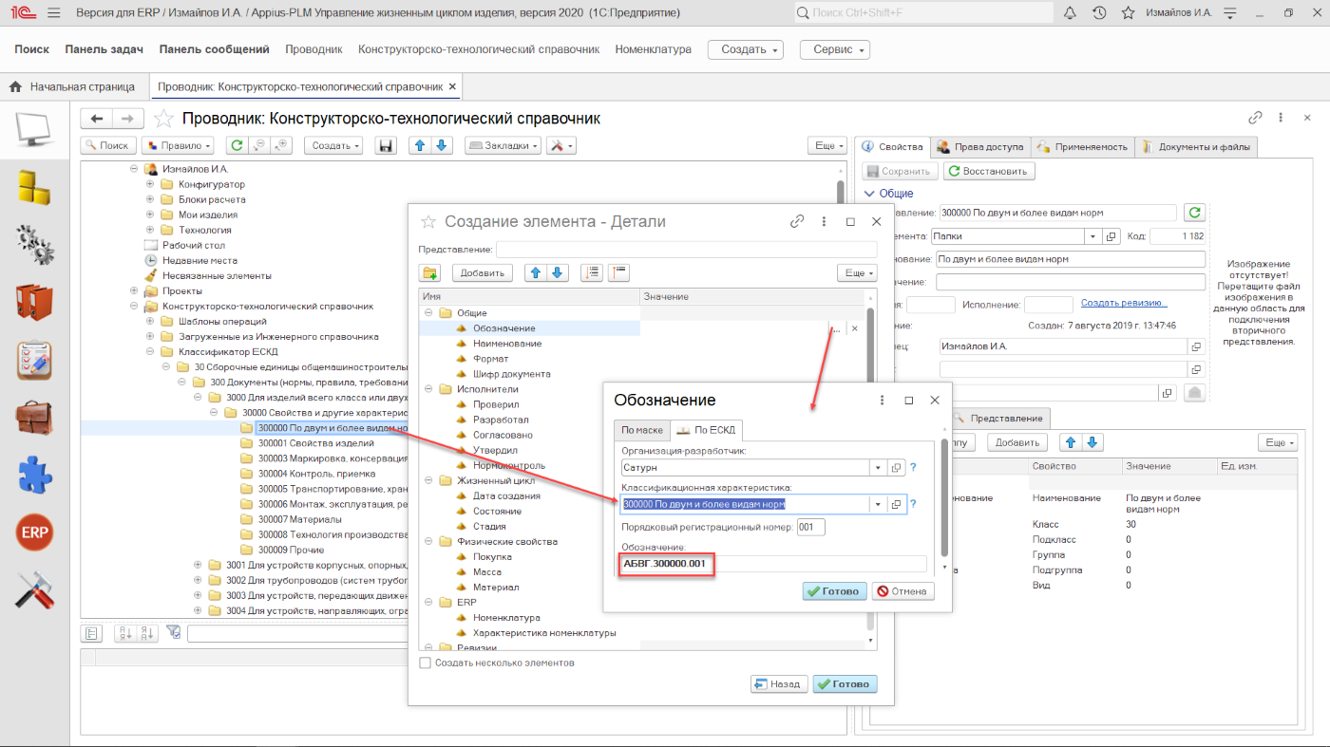Screen dimensions: 1330x747
Task: Open the red ERP sidebar section
Action: tap(35, 533)
